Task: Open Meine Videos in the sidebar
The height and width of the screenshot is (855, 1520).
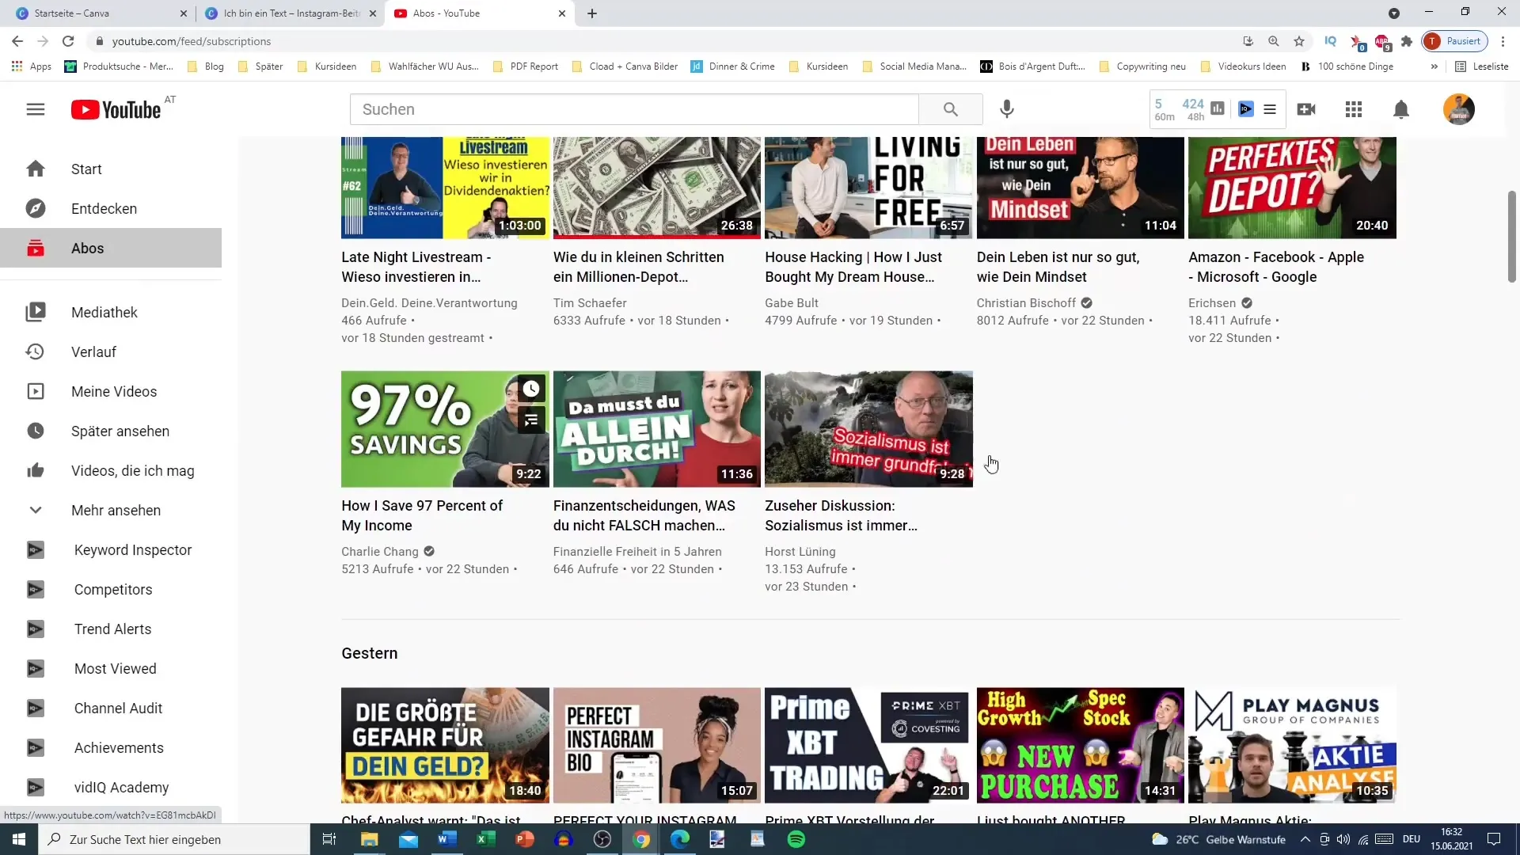Action: point(111,391)
